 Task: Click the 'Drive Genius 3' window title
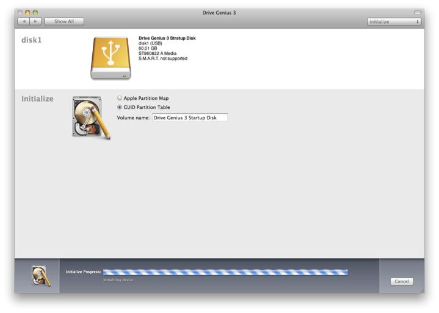pos(219,13)
